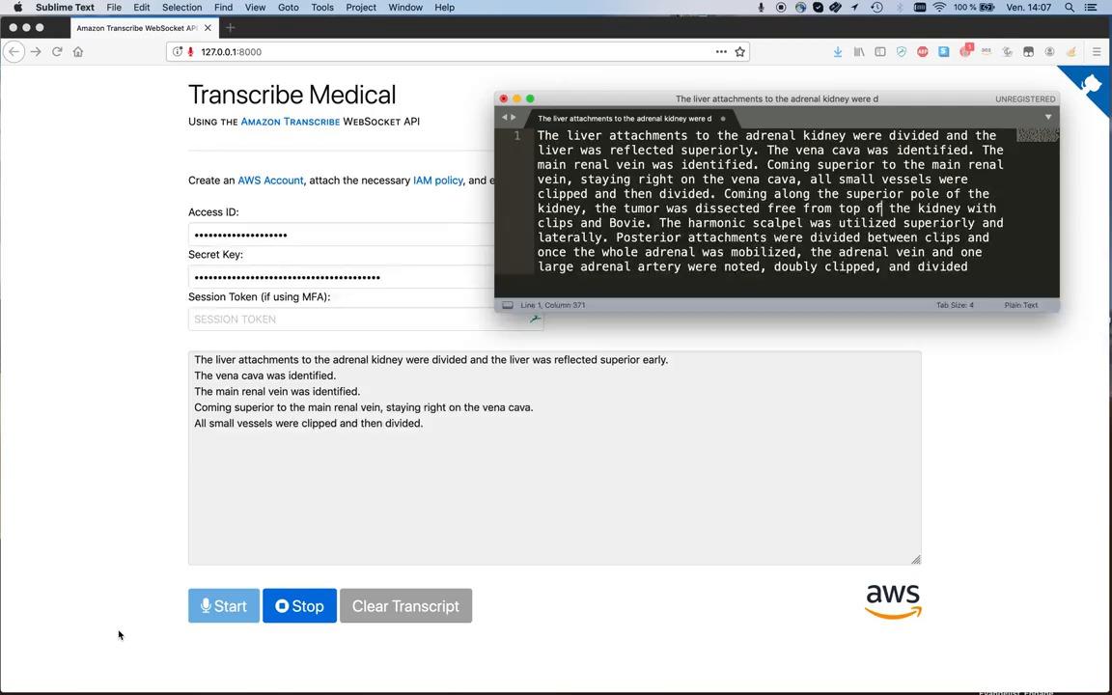
Task: Click the Sublime Text minimap
Action: 1038,135
